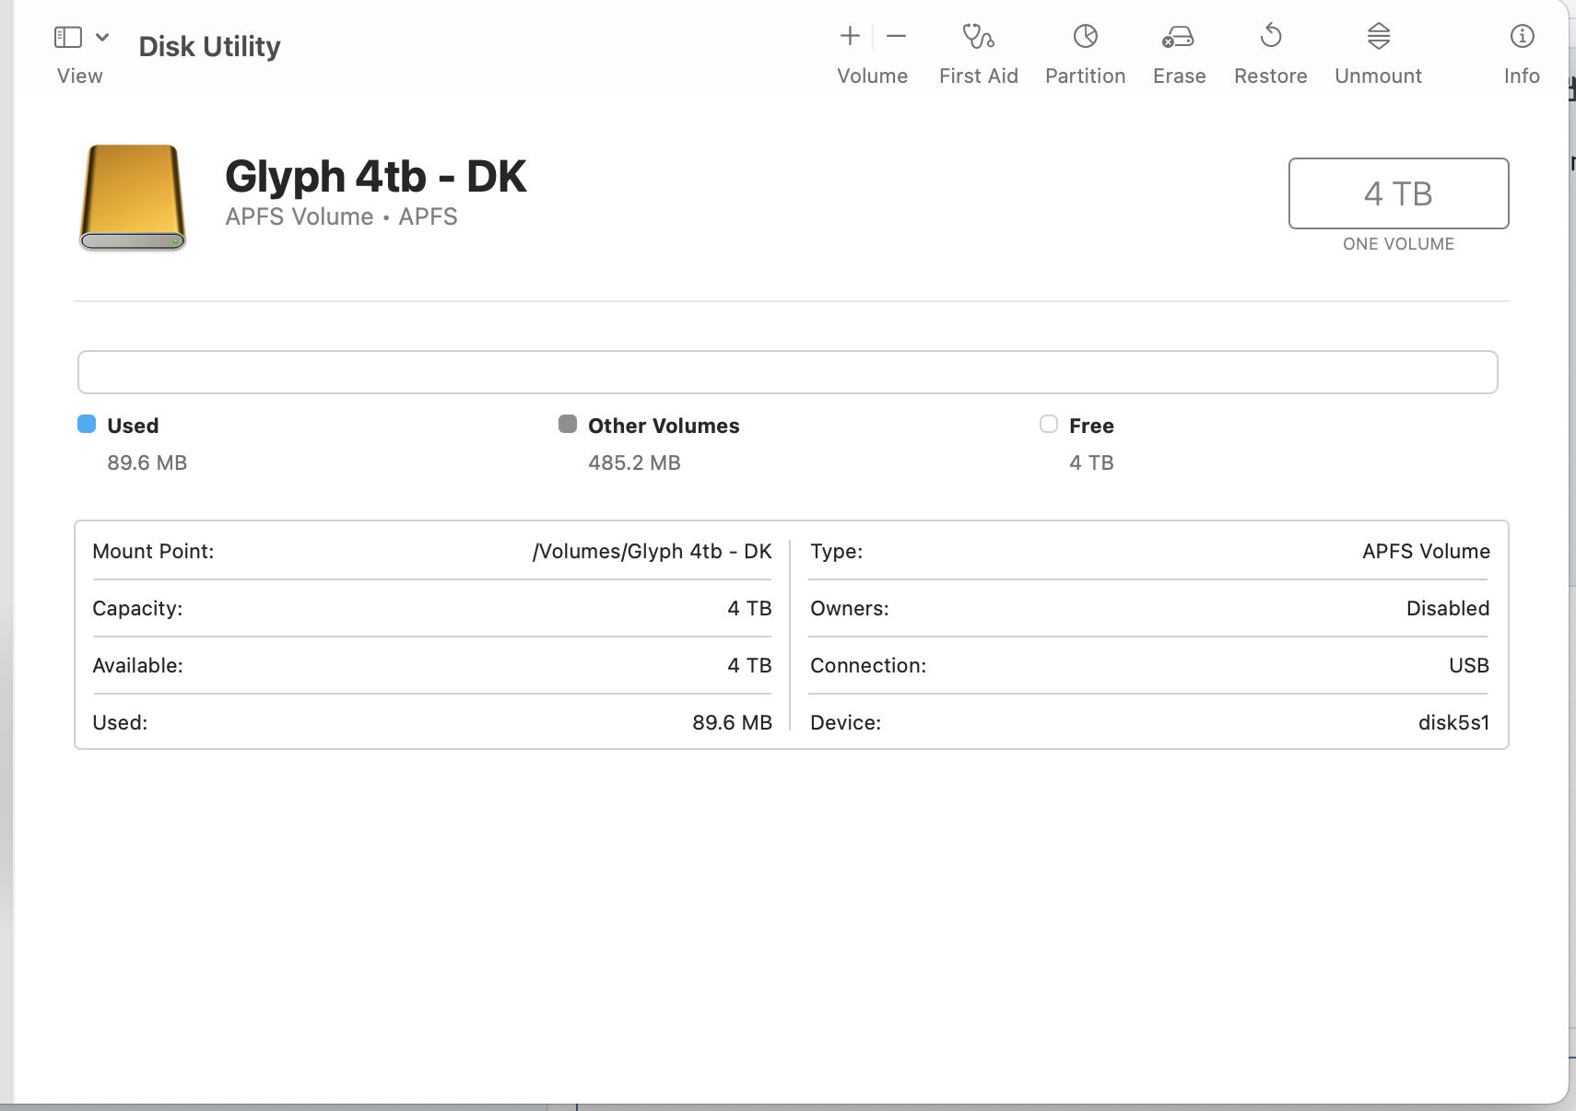Open the View options chevron
Viewport: 1576px width, 1111px height.
click(102, 37)
